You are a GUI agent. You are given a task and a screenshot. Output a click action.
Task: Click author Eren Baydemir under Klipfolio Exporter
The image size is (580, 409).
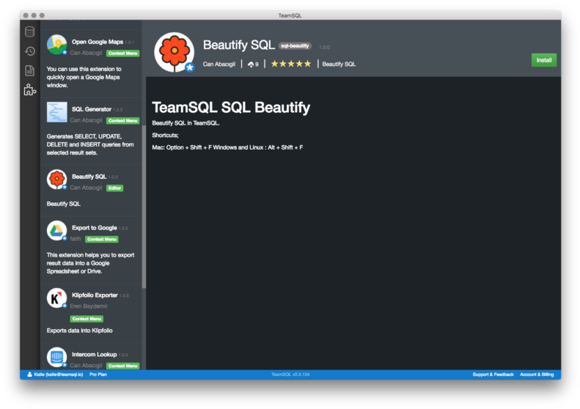click(x=89, y=306)
